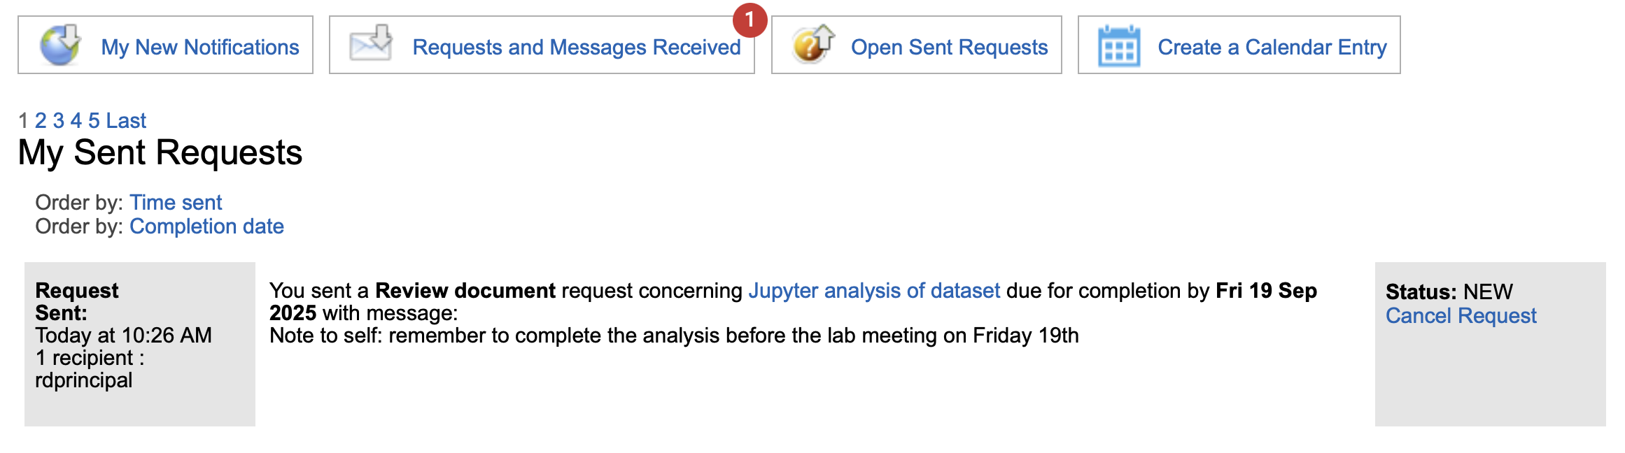1625x453 pixels.
Task: Click the Status NEW cell
Action: 1491,344
